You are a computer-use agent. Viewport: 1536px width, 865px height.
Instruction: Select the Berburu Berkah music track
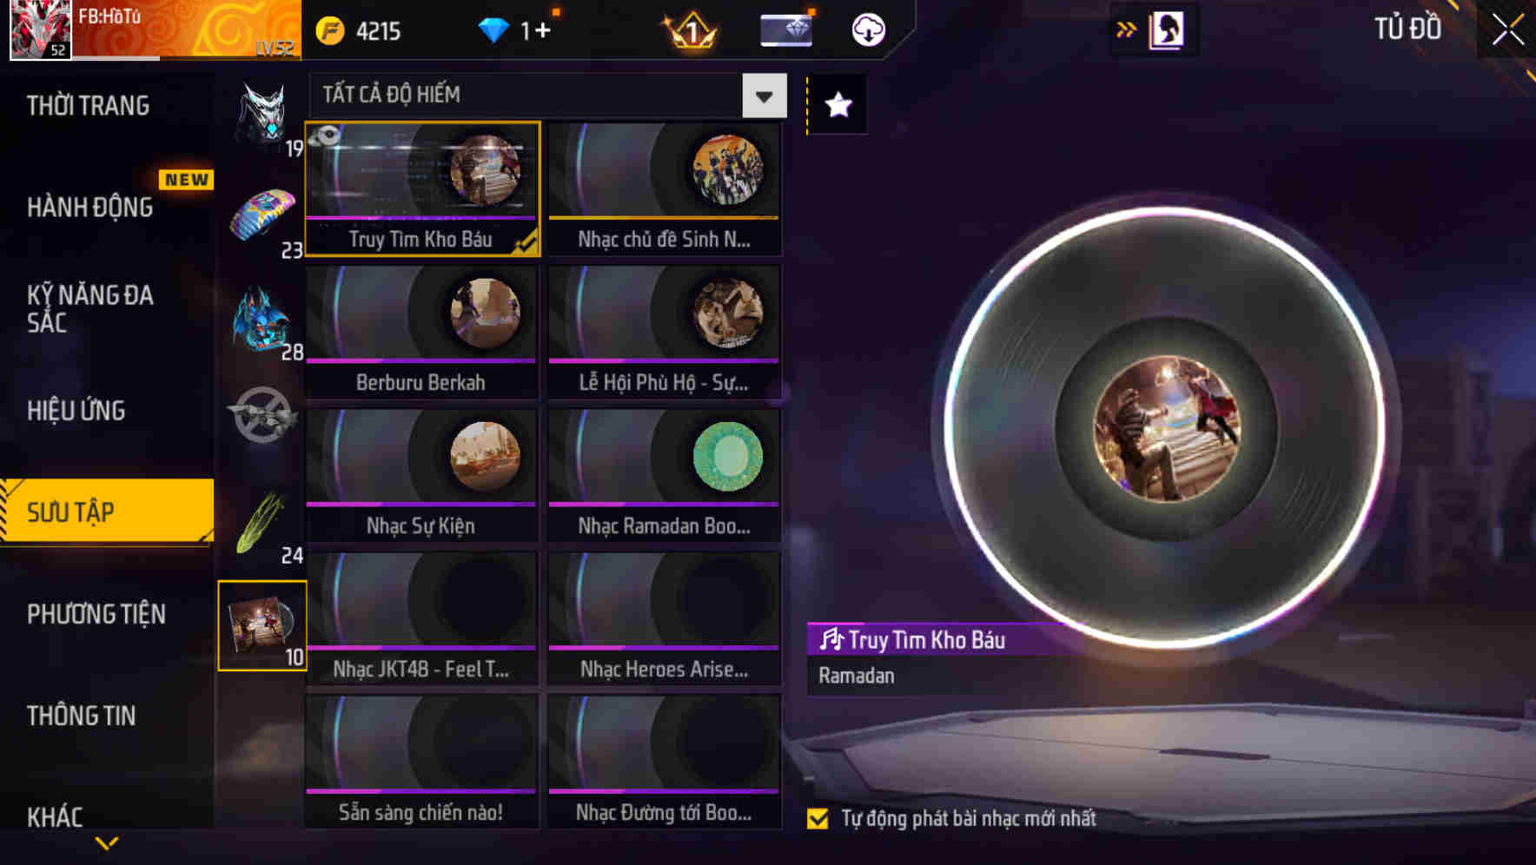click(x=421, y=332)
